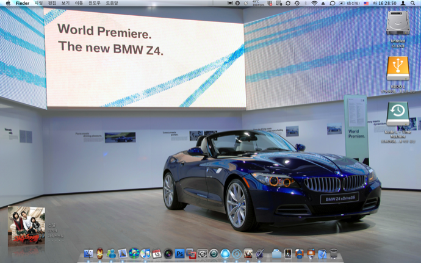
Task: Click the temperature and fan rpm readout
Action: pyautogui.click(x=258, y=3)
